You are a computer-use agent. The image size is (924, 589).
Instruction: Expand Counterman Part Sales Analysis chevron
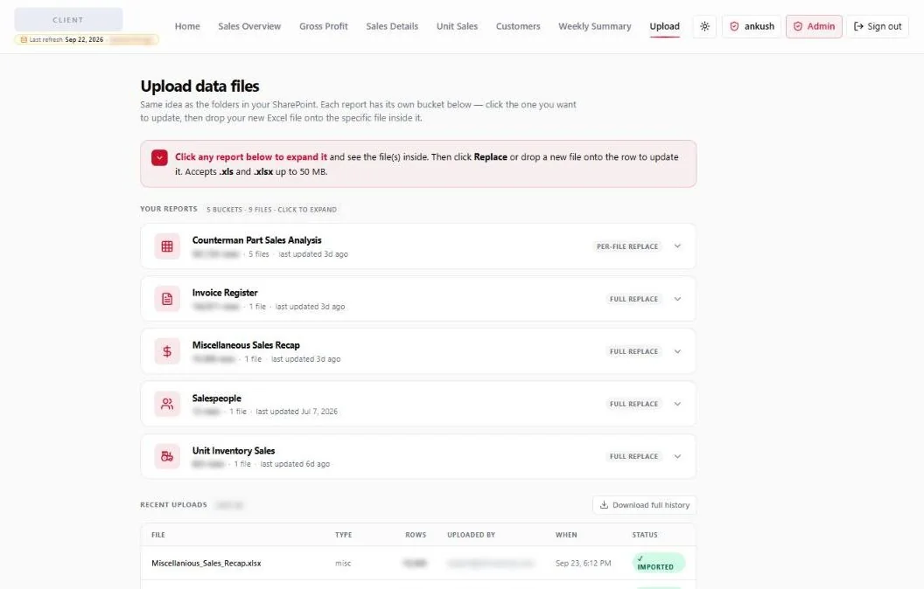pyautogui.click(x=677, y=246)
